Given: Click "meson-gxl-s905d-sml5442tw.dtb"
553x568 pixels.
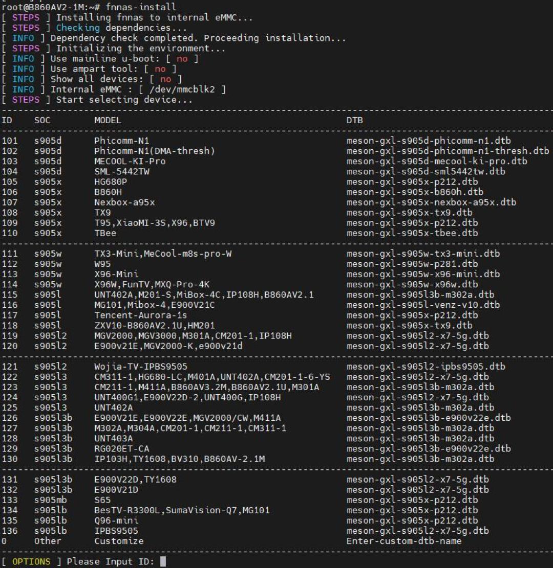Looking at the screenshot, I should coord(426,171).
